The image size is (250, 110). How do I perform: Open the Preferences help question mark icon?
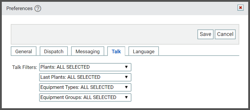[x=38, y=8]
